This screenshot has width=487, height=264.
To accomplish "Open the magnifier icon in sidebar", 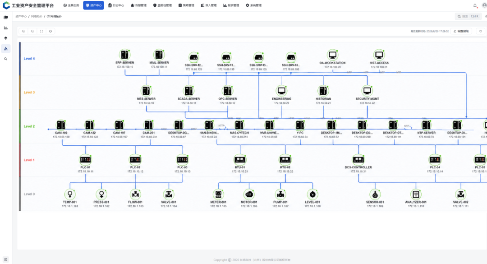I will click(x=5, y=59).
